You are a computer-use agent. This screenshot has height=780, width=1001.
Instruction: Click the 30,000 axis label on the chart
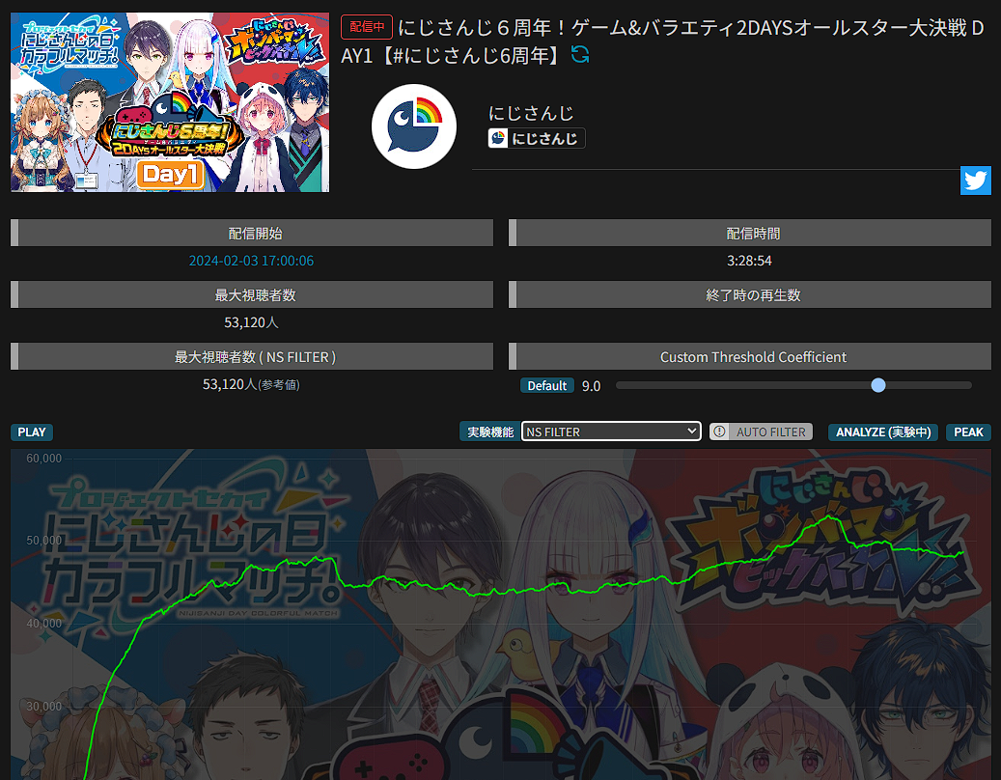click(44, 706)
